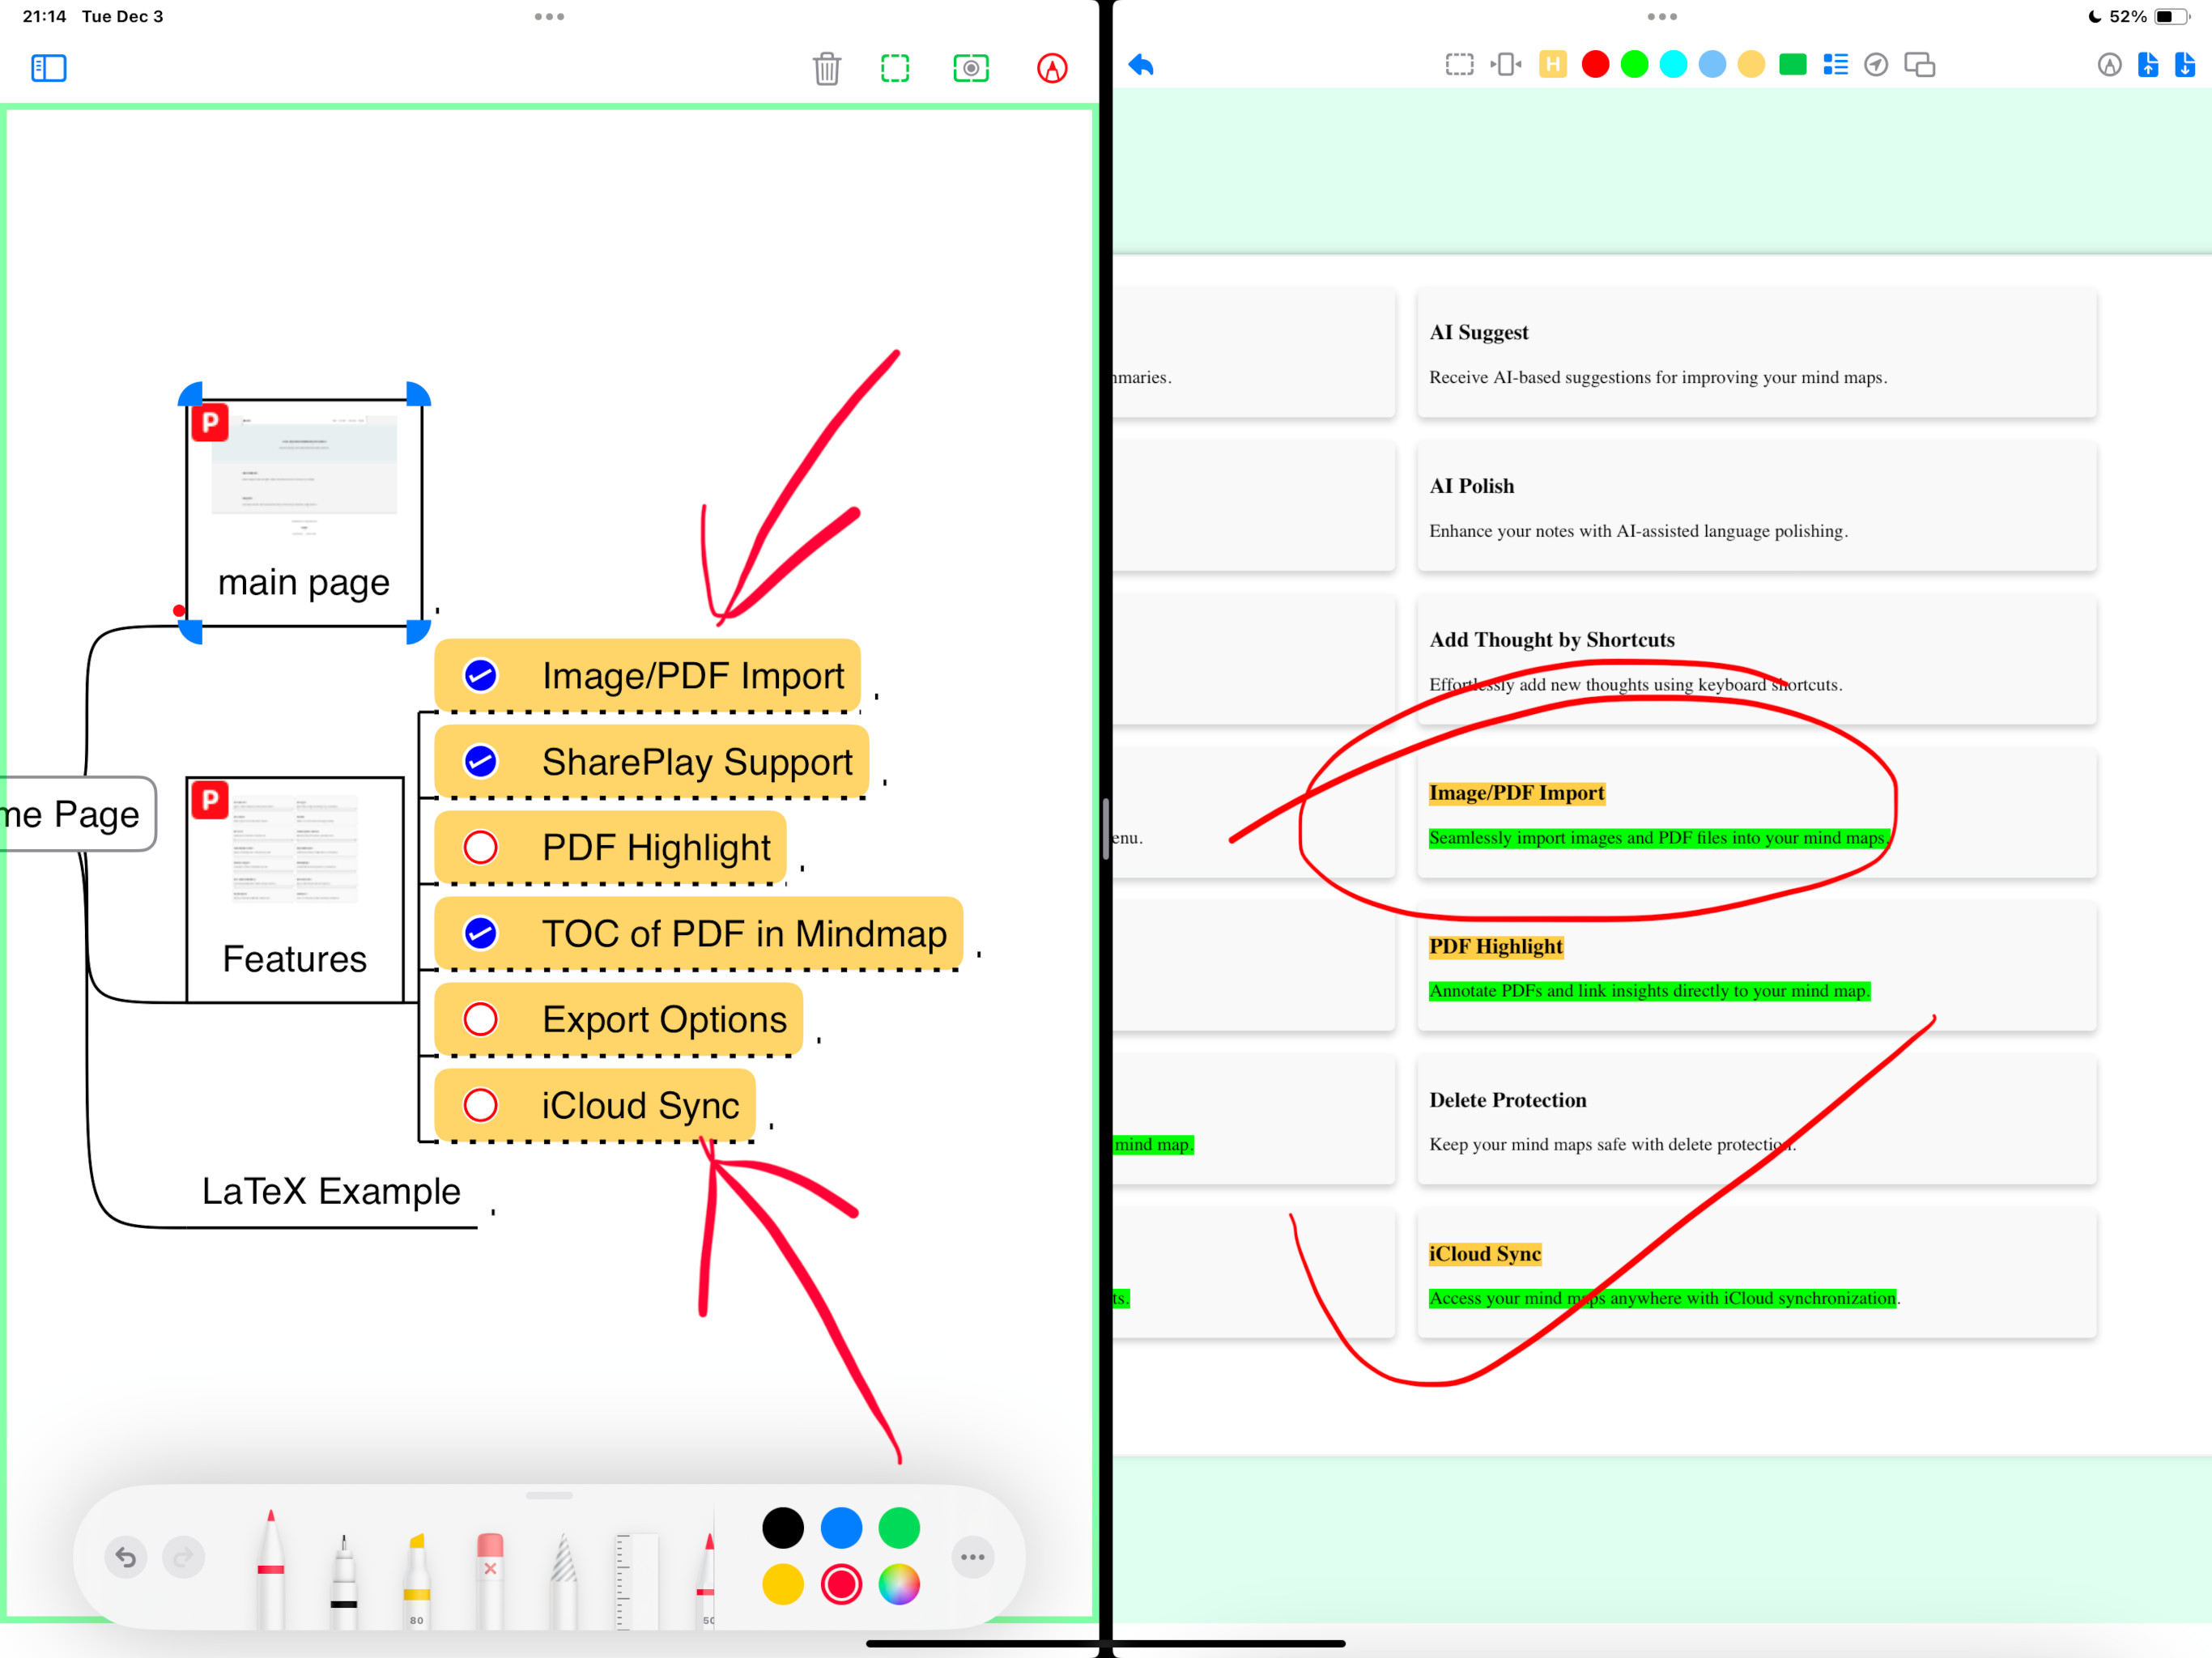Check the PDF Highlight checkbox
Image resolution: width=2212 pixels, height=1658 pixels.
481,848
